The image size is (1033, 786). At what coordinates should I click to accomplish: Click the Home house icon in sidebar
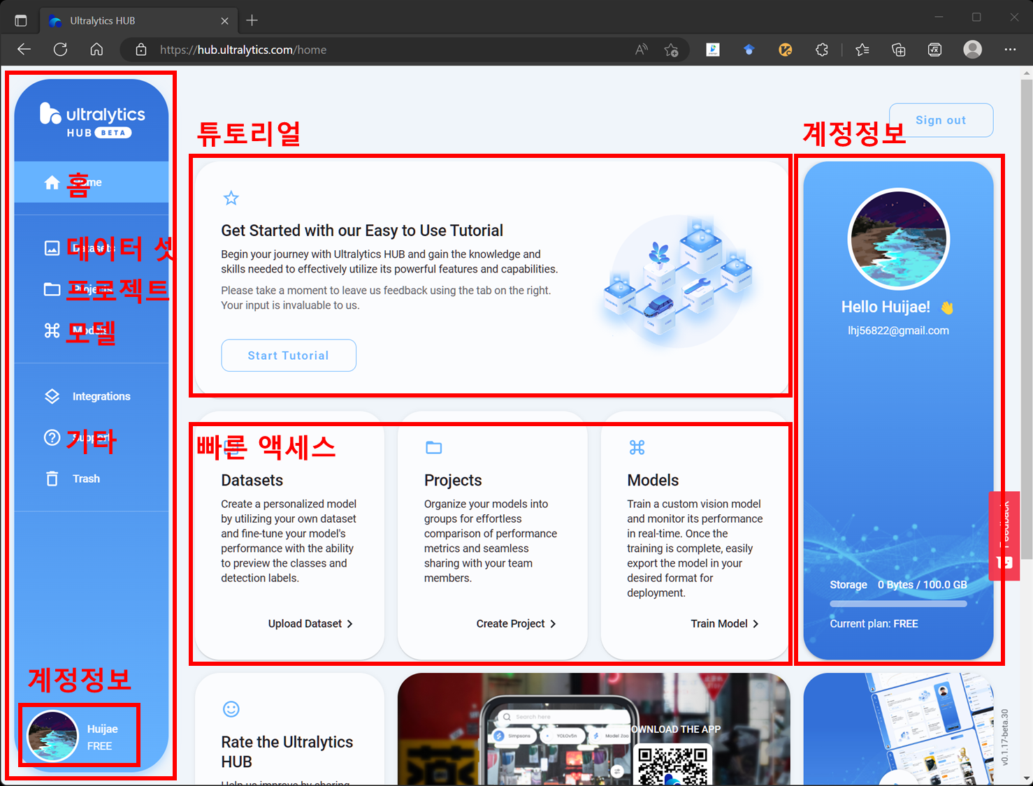[x=52, y=182]
